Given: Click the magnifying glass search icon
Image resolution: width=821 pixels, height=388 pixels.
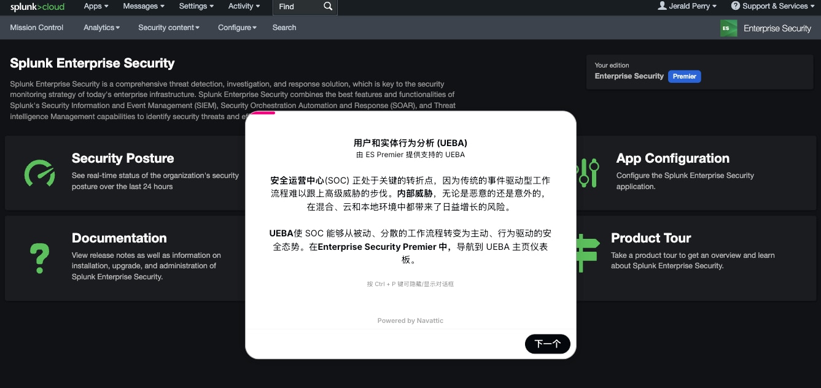Looking at the screenshot, I should (x=328, y=7).
